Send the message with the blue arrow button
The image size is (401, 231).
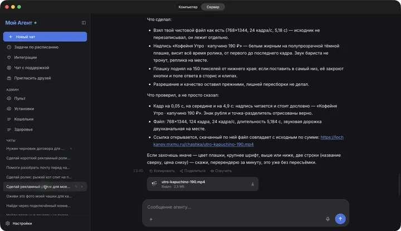pyautogui.click(x=340, y=219)
